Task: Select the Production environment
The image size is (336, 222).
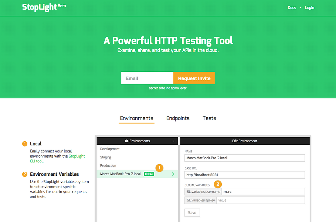Action: tap(138, 166)
